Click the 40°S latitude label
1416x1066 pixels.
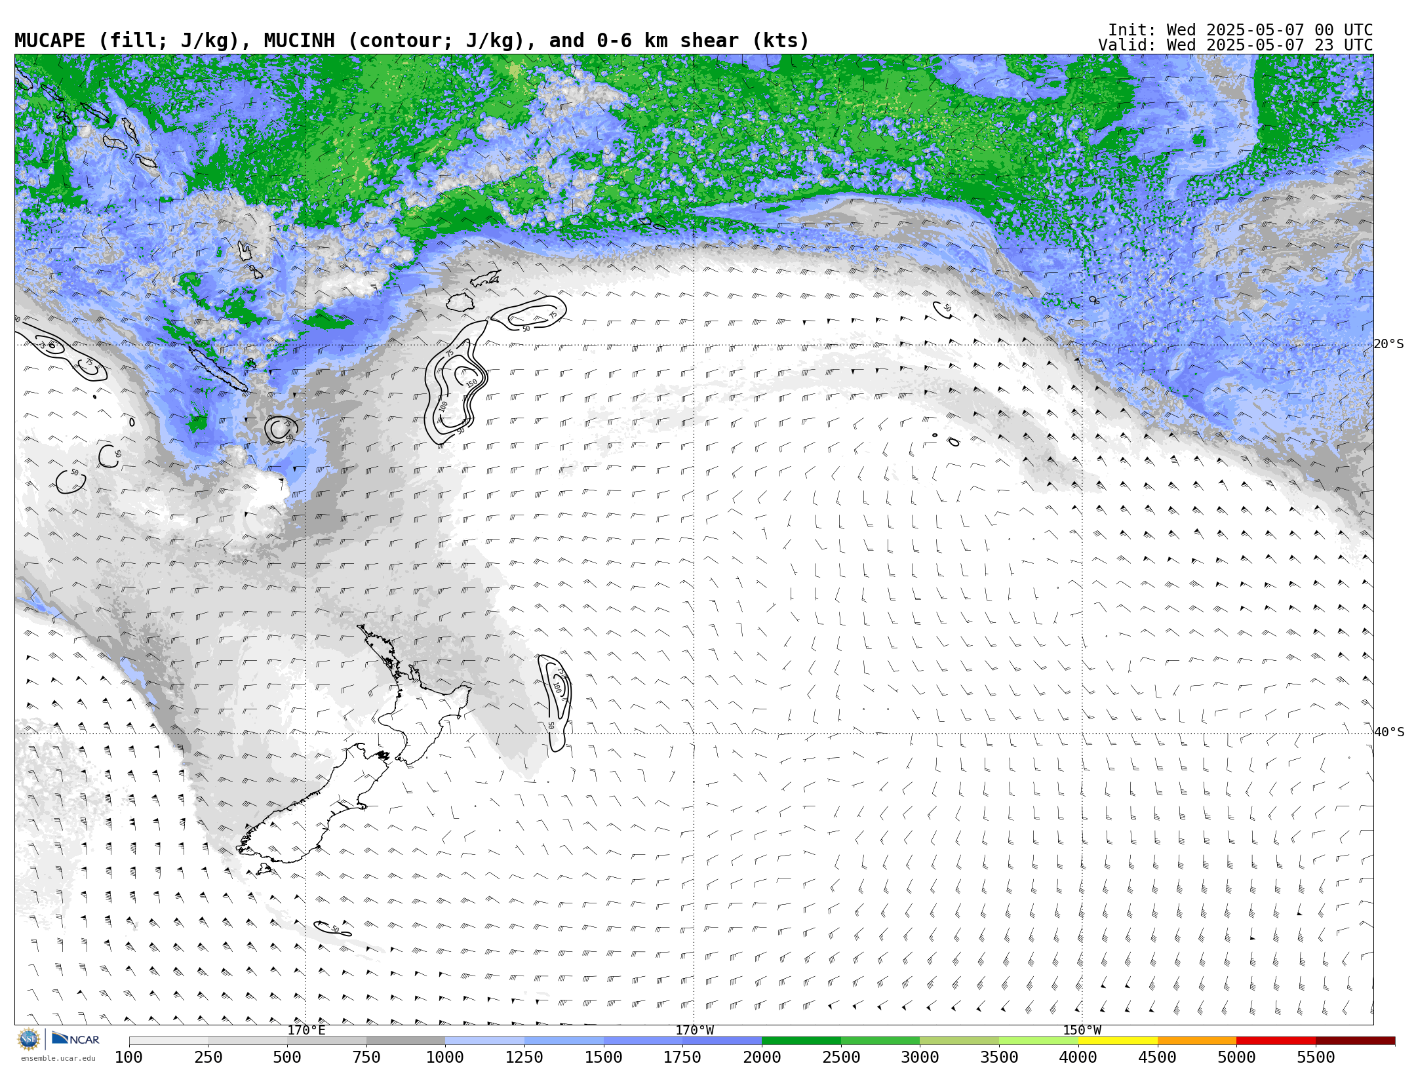click(x=1389, y=732)
